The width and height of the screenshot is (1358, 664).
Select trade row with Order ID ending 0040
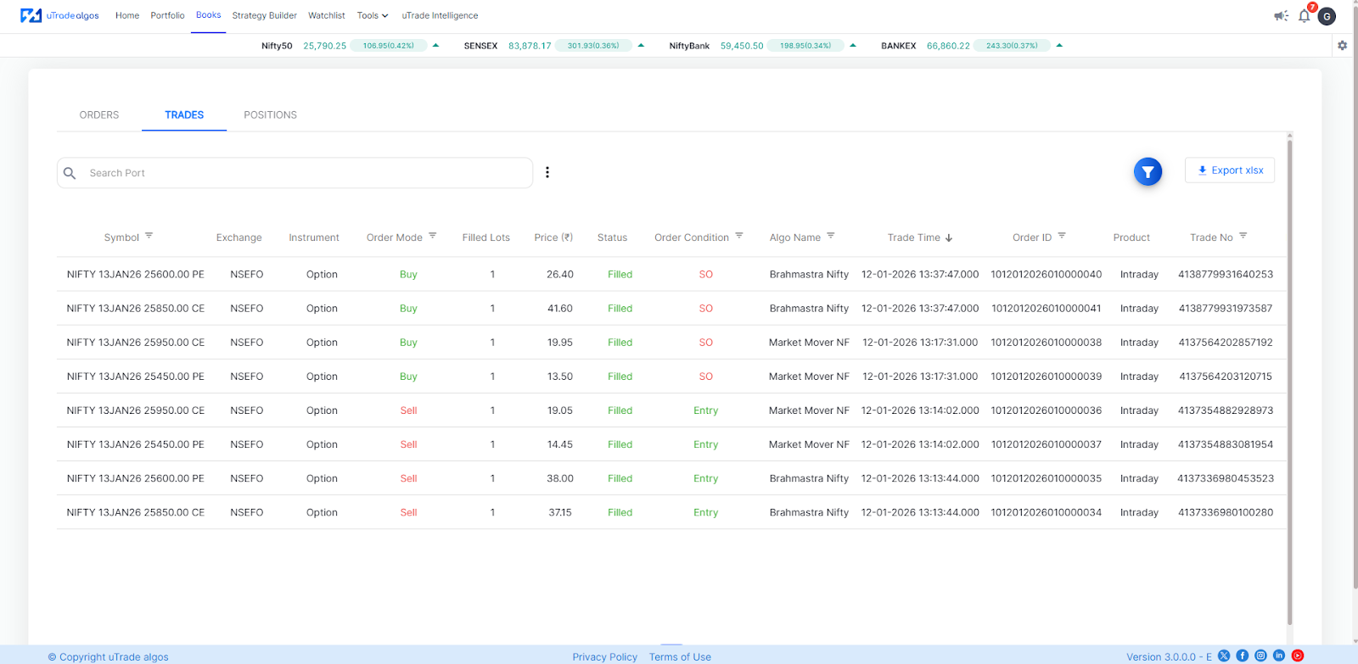click(x=671, y=274)
